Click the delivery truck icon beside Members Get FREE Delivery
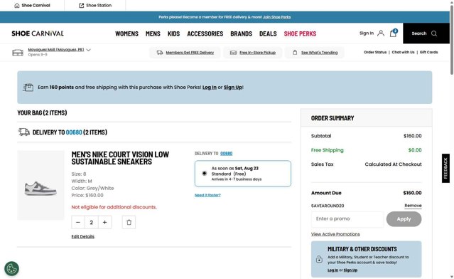 click(x=160, y=53)
